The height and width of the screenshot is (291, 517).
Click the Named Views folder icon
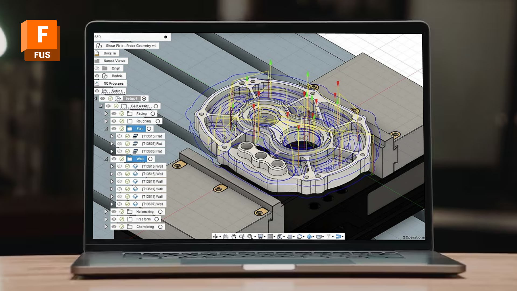click(x=97, y=61)
